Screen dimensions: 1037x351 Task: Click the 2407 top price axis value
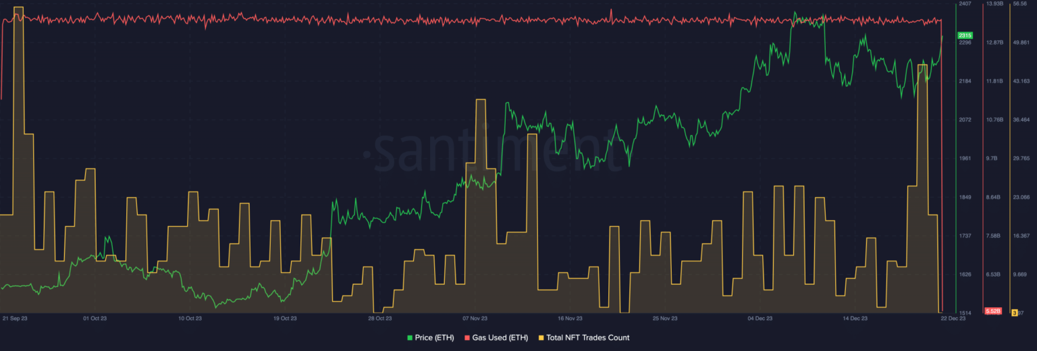[965, 4]
